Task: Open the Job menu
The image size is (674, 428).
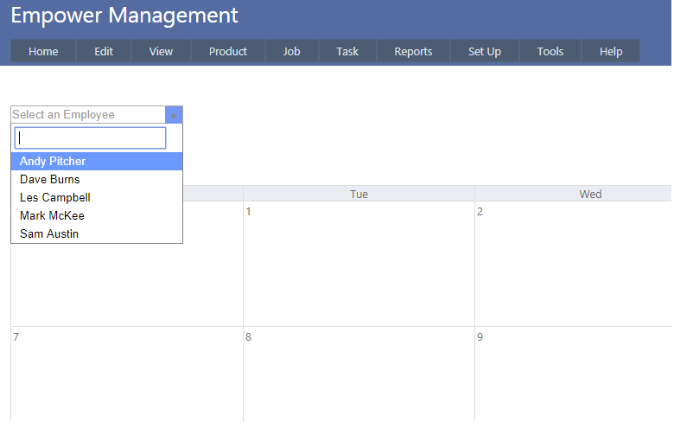Action: click(292, 52)
